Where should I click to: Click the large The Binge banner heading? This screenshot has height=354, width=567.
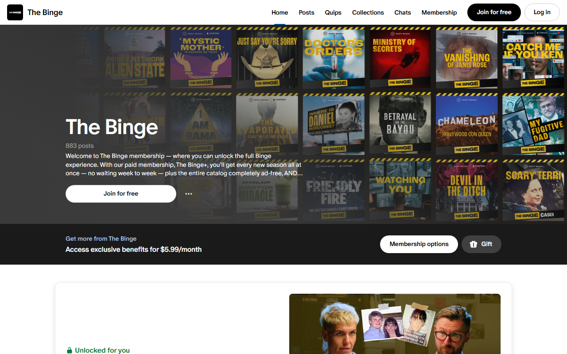click(x=112, y=127)
